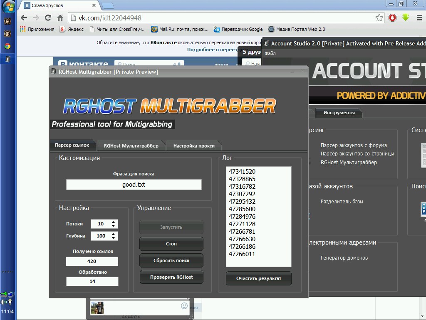Screen dimensions: 426x320
Task: Select log entry 47266011
Action: click(x=242, y=254)
